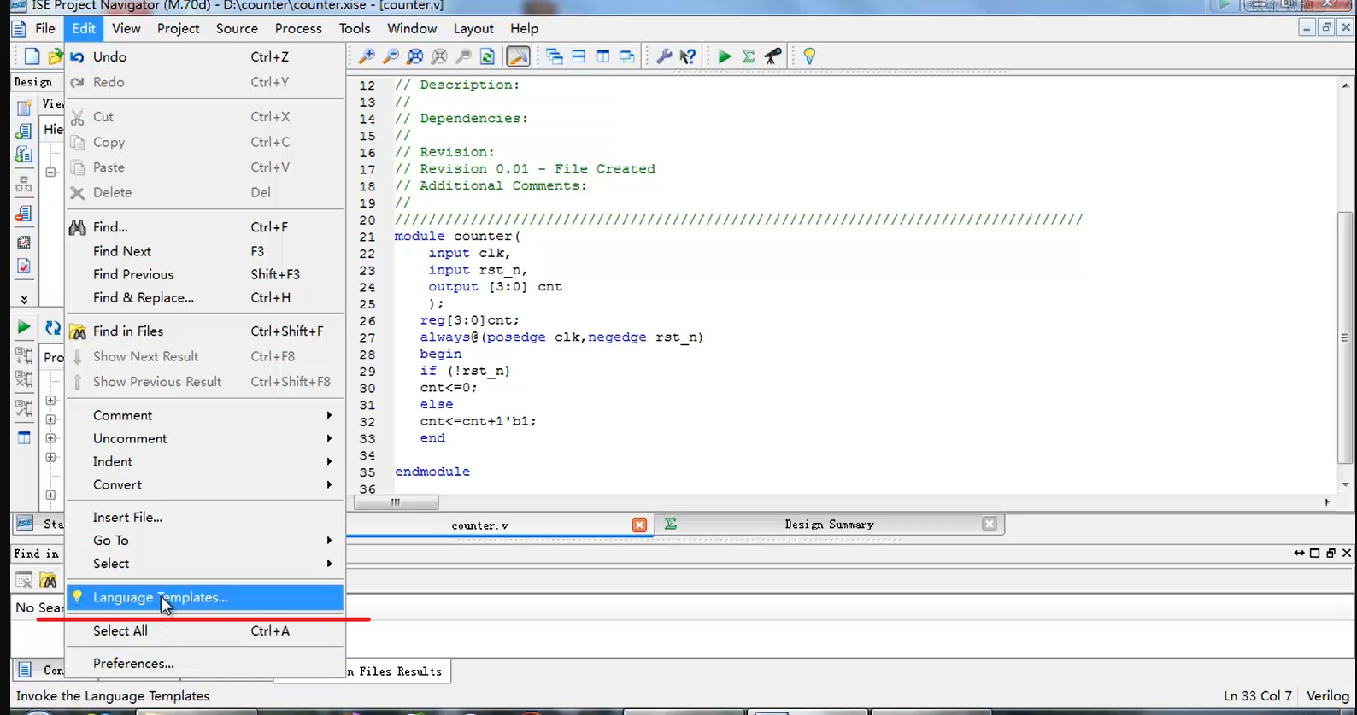1357x715 pixels.
Task: Click the blue table icon at the bottom of the Processes sidebar
Action: [x=24, y=438]
